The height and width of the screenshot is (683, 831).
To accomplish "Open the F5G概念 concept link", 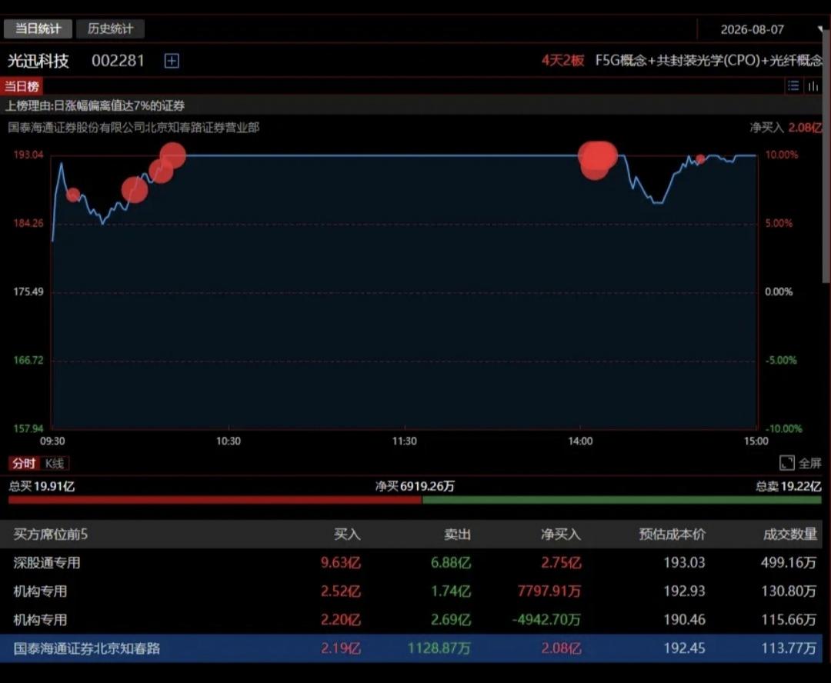I will 621,61.
